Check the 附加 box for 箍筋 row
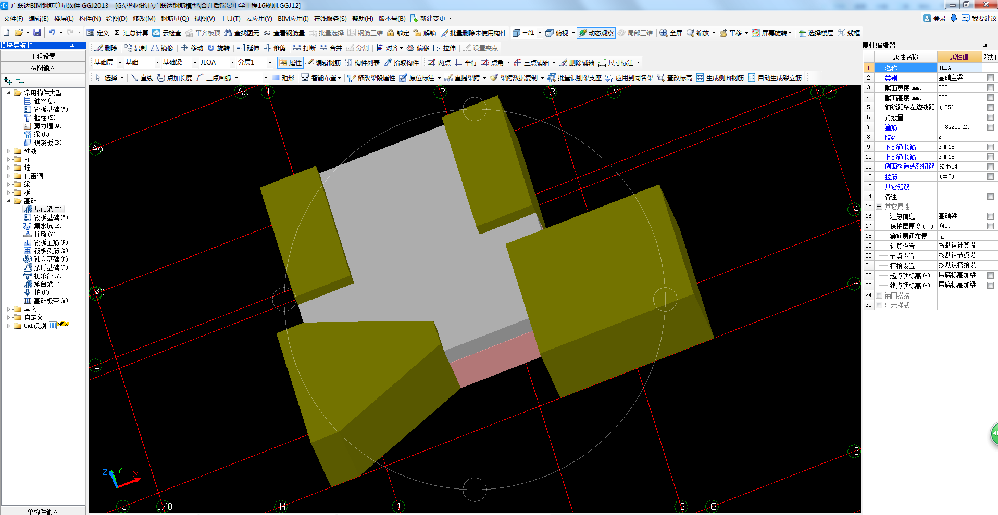This screenshot has width=998, height=515. 990,127
